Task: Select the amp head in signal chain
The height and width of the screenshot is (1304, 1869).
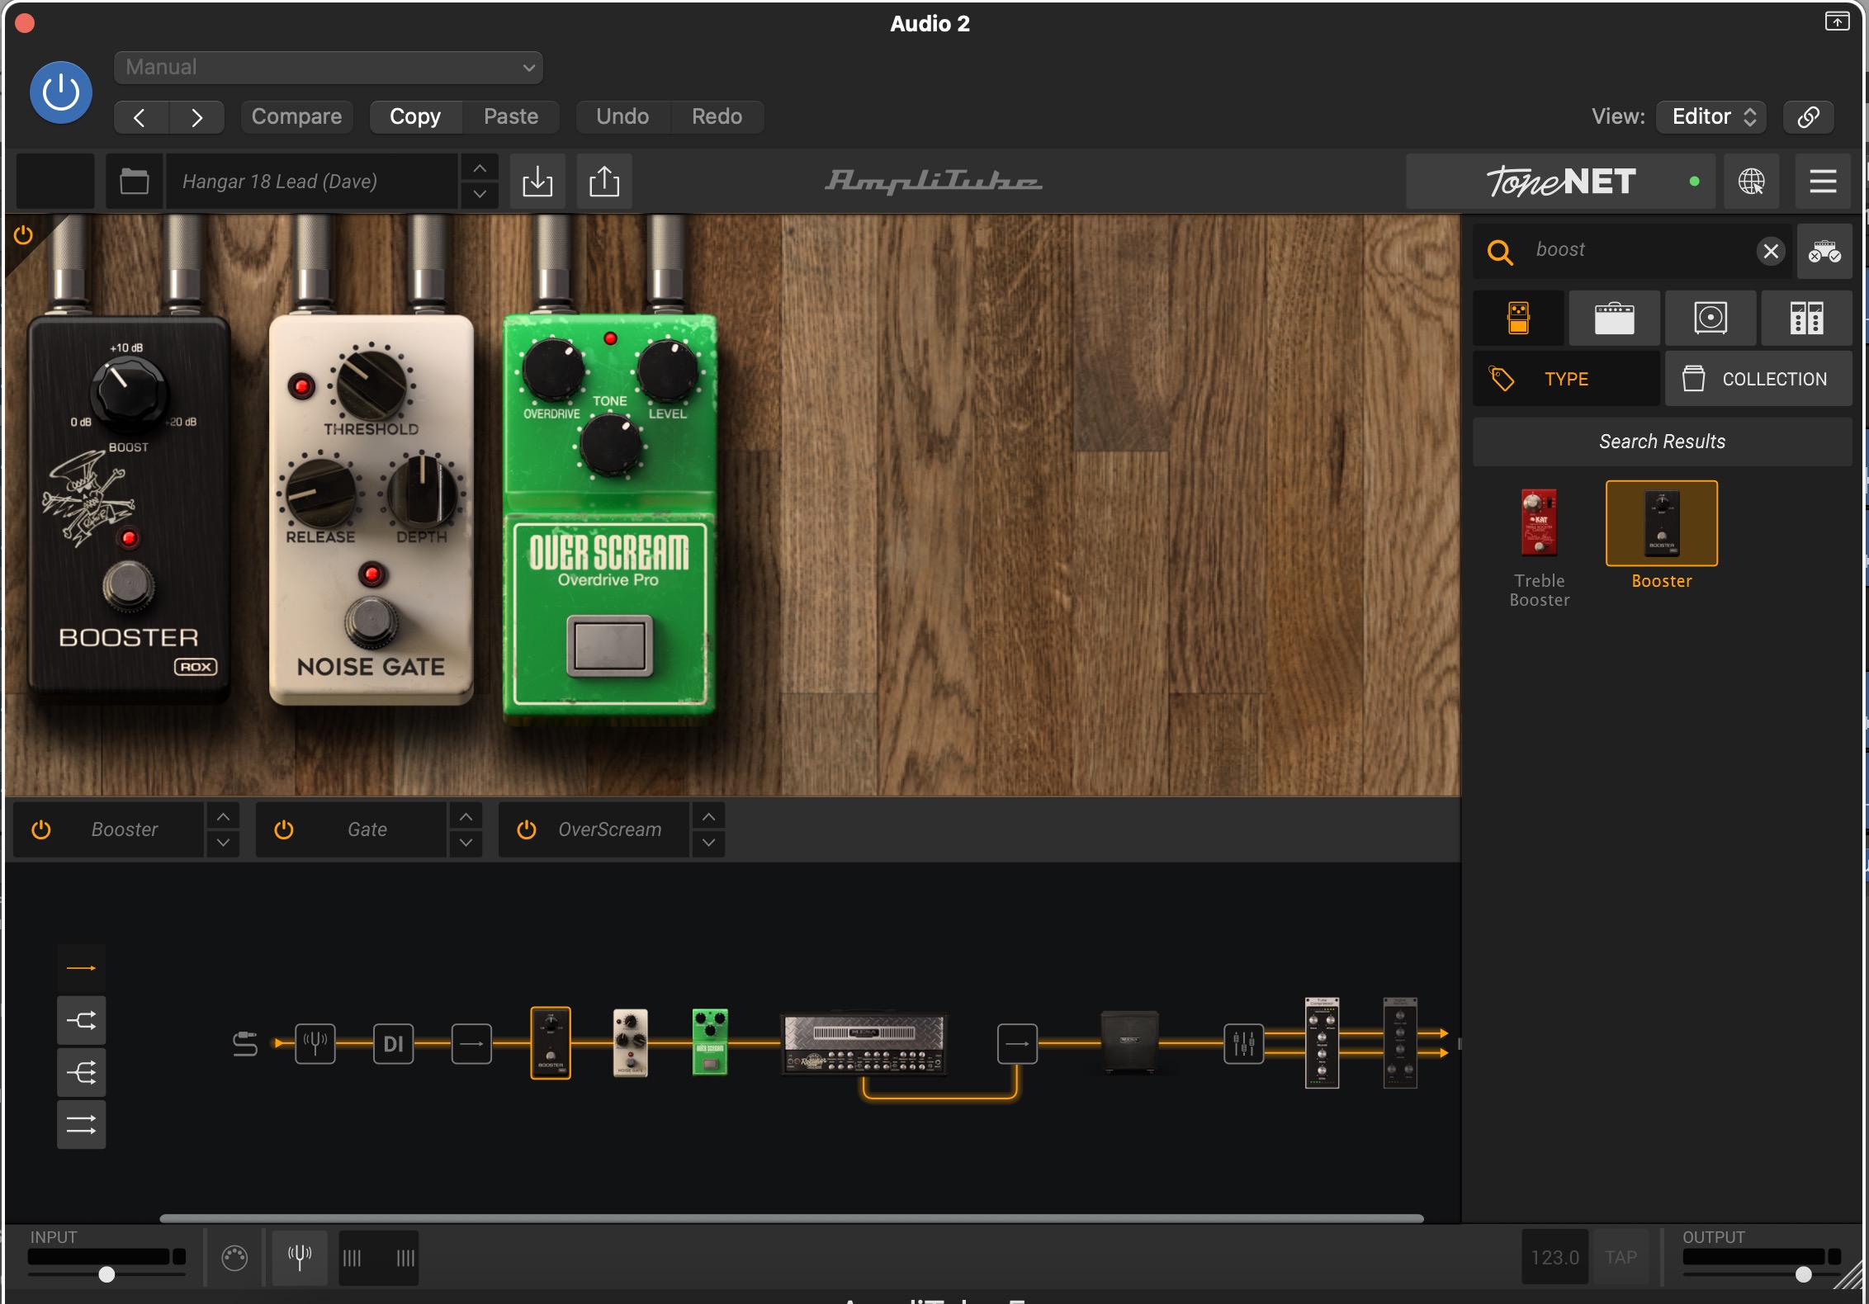Action: pyautogui.click(x=864, y=1044)
